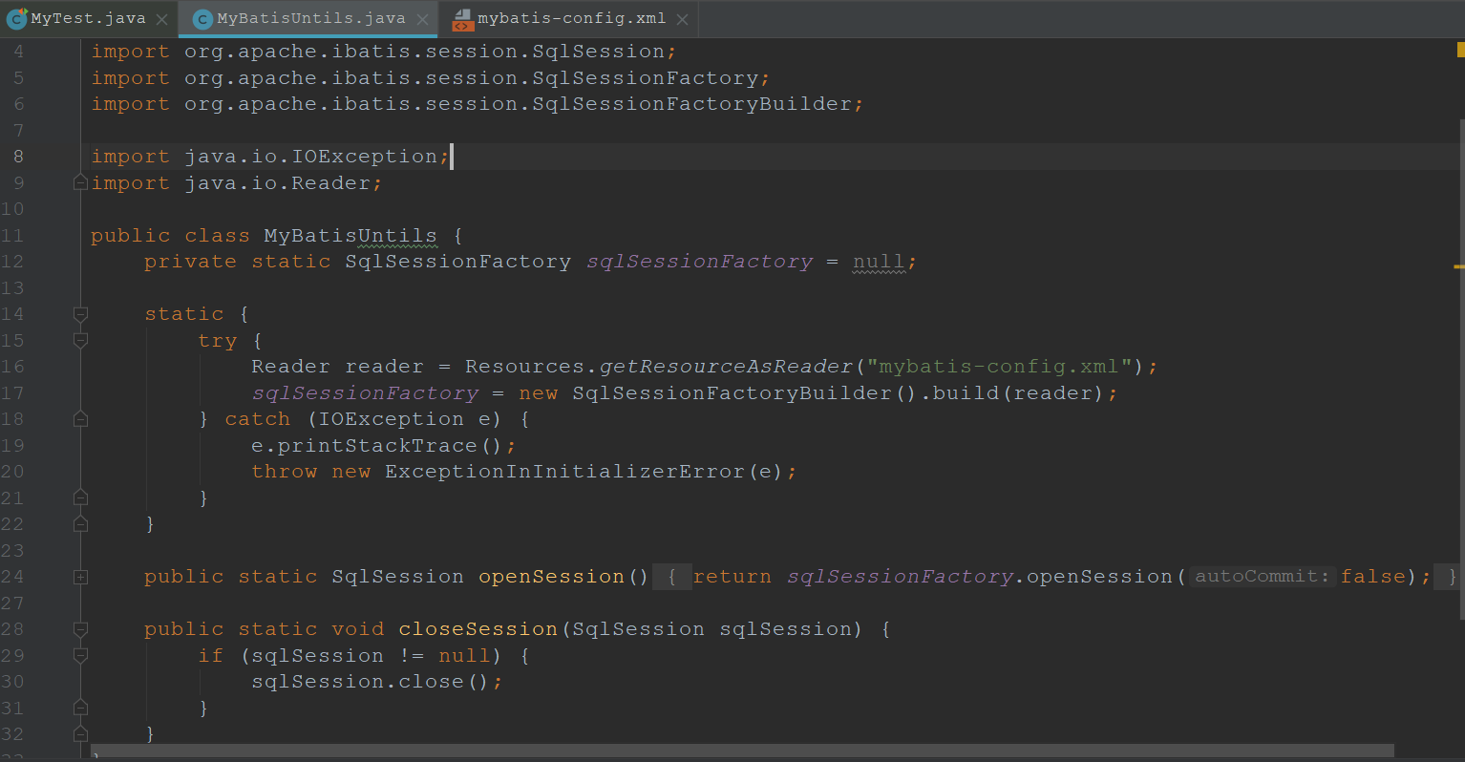Click java.io.IOException import on line 8
1465x762 pixels.
tap(310, 157)
